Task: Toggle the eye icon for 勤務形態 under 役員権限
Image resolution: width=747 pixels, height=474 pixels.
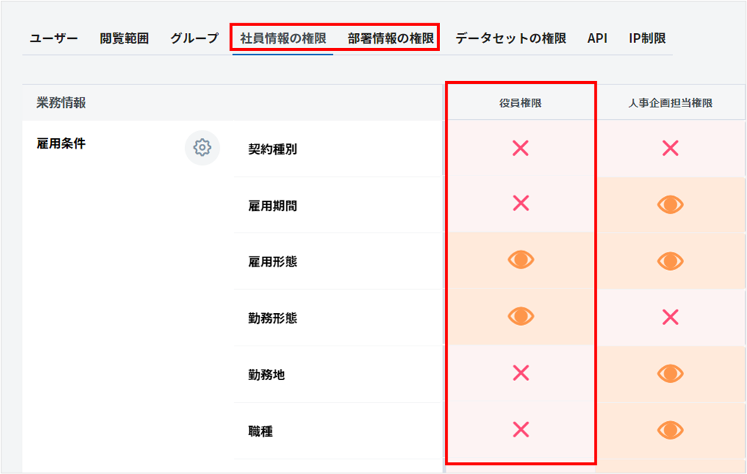Action: 521,317
